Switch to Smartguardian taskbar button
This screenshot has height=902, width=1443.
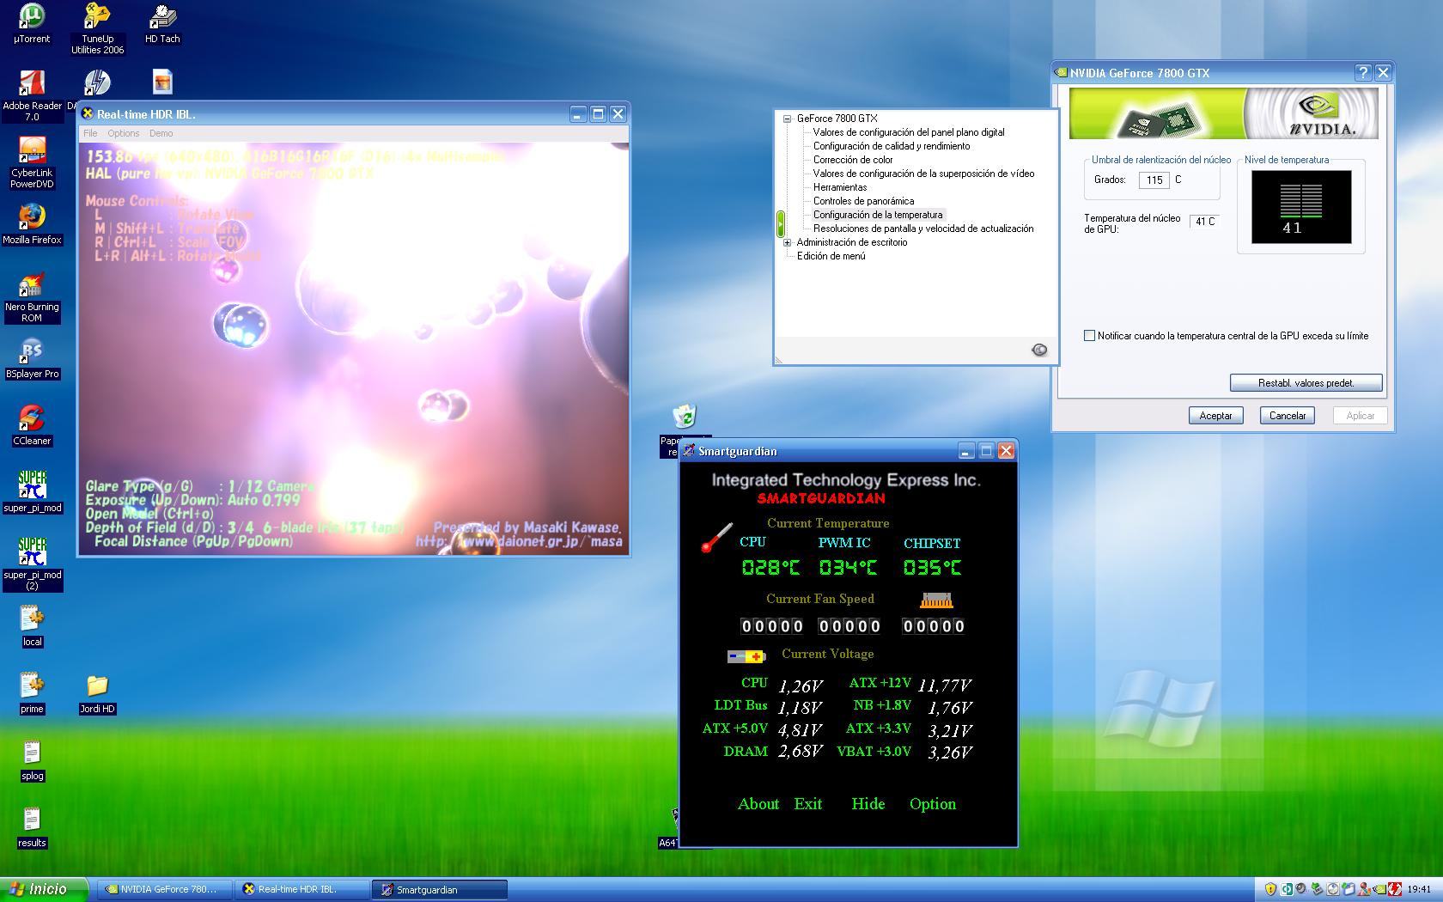point(439,890)
